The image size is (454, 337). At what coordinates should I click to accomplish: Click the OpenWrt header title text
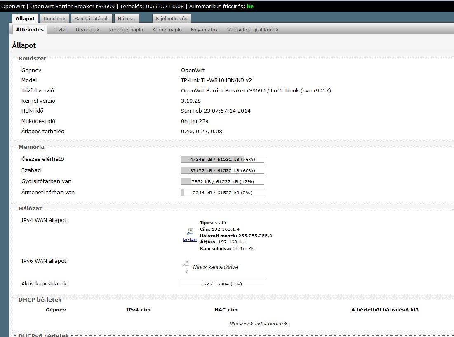[13, 6]
